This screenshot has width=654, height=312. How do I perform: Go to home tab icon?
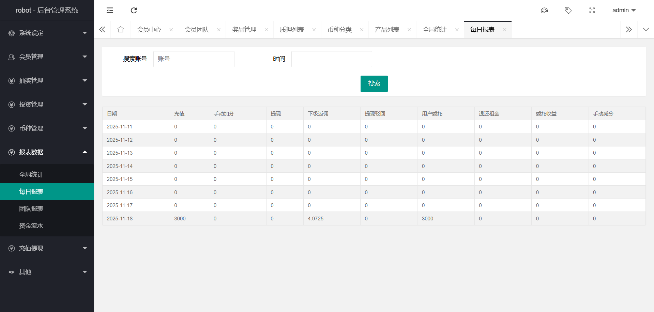[120, 30]
